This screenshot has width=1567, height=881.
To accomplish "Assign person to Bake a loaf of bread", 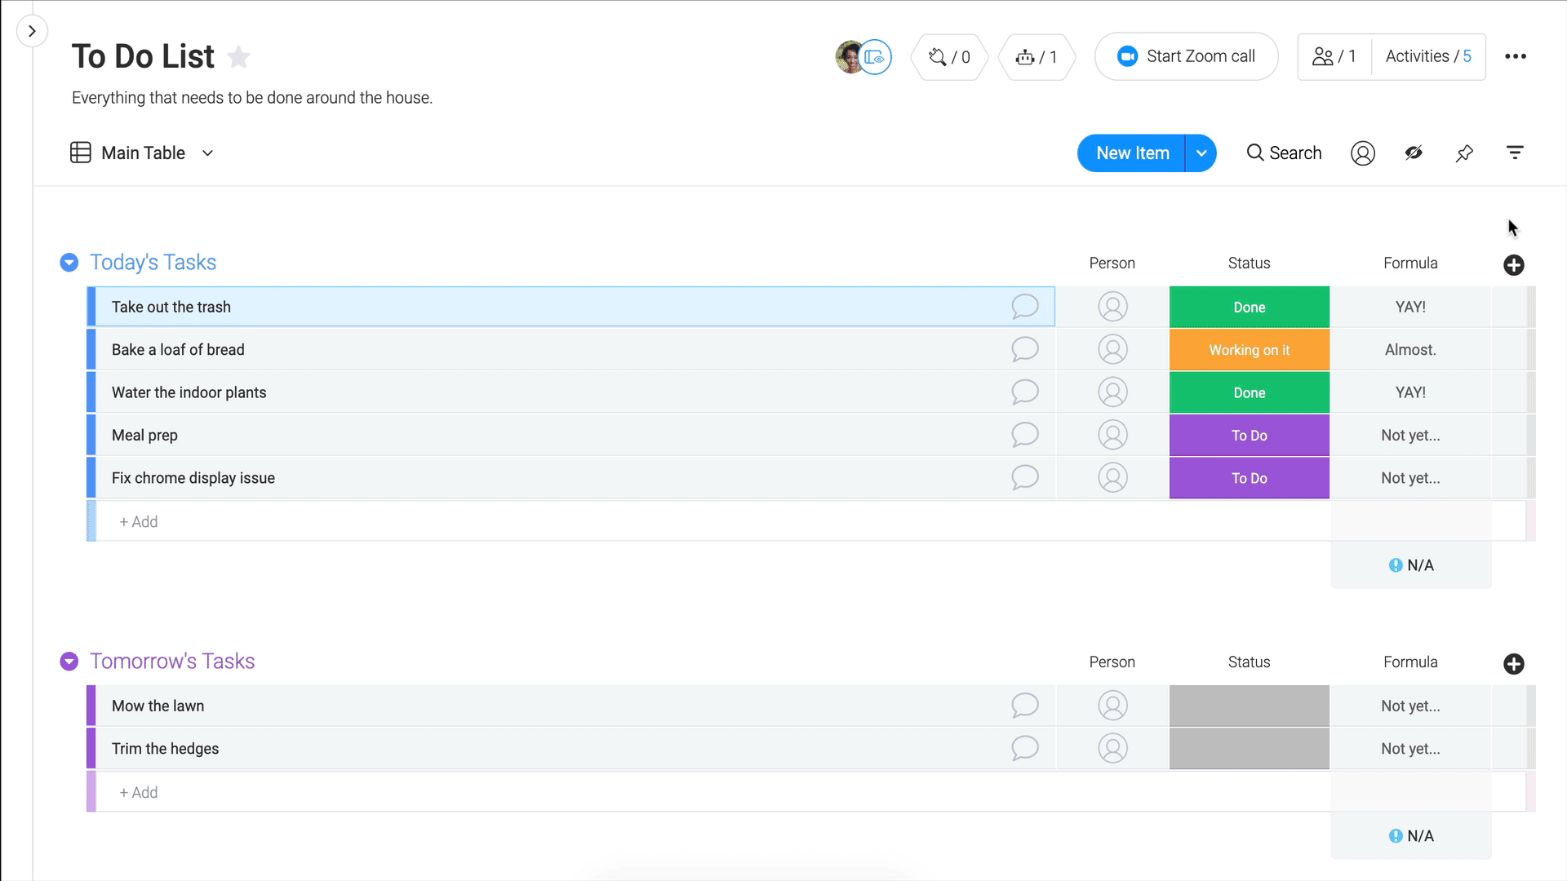I will [1112, 349].
